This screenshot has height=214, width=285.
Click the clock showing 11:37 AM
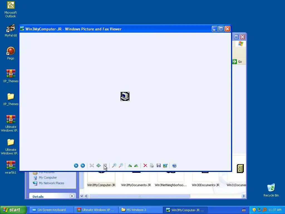(x=275, y=210)
